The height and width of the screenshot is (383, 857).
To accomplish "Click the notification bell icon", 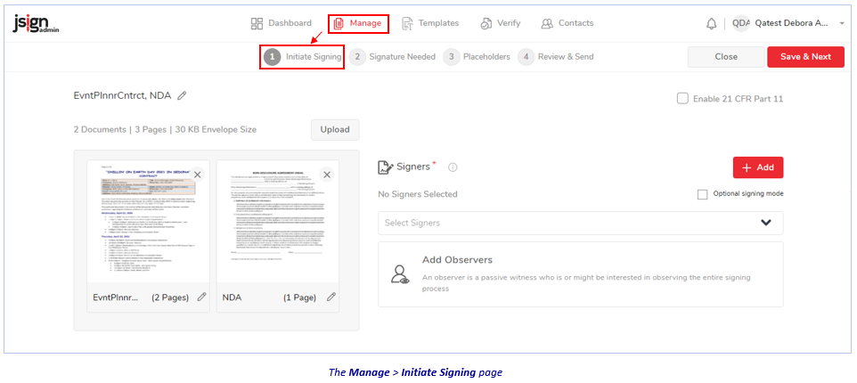I will click(711, 23).
